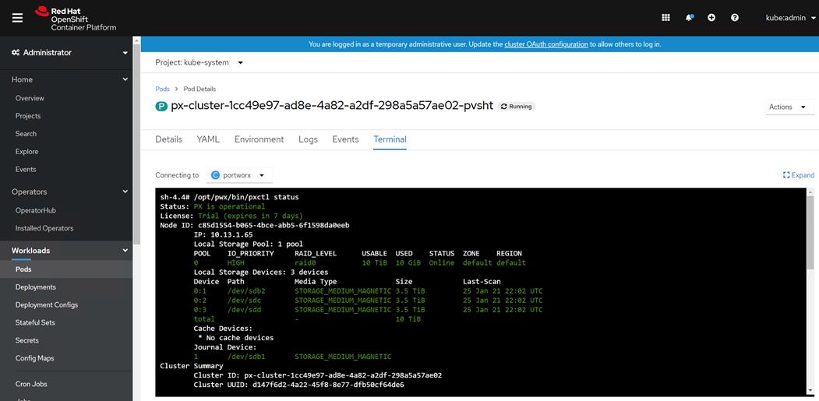Follow the cluster OAuth configuration link

(545, 44)
